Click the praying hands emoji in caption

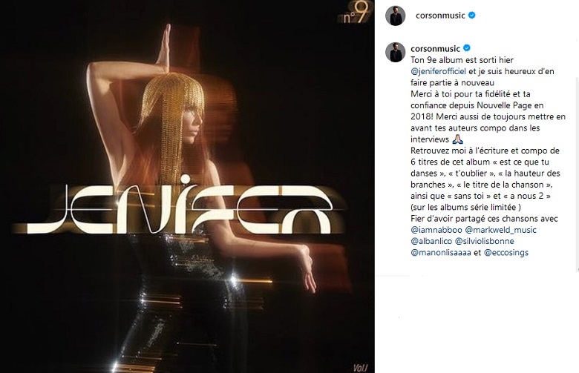pos(457,139)
